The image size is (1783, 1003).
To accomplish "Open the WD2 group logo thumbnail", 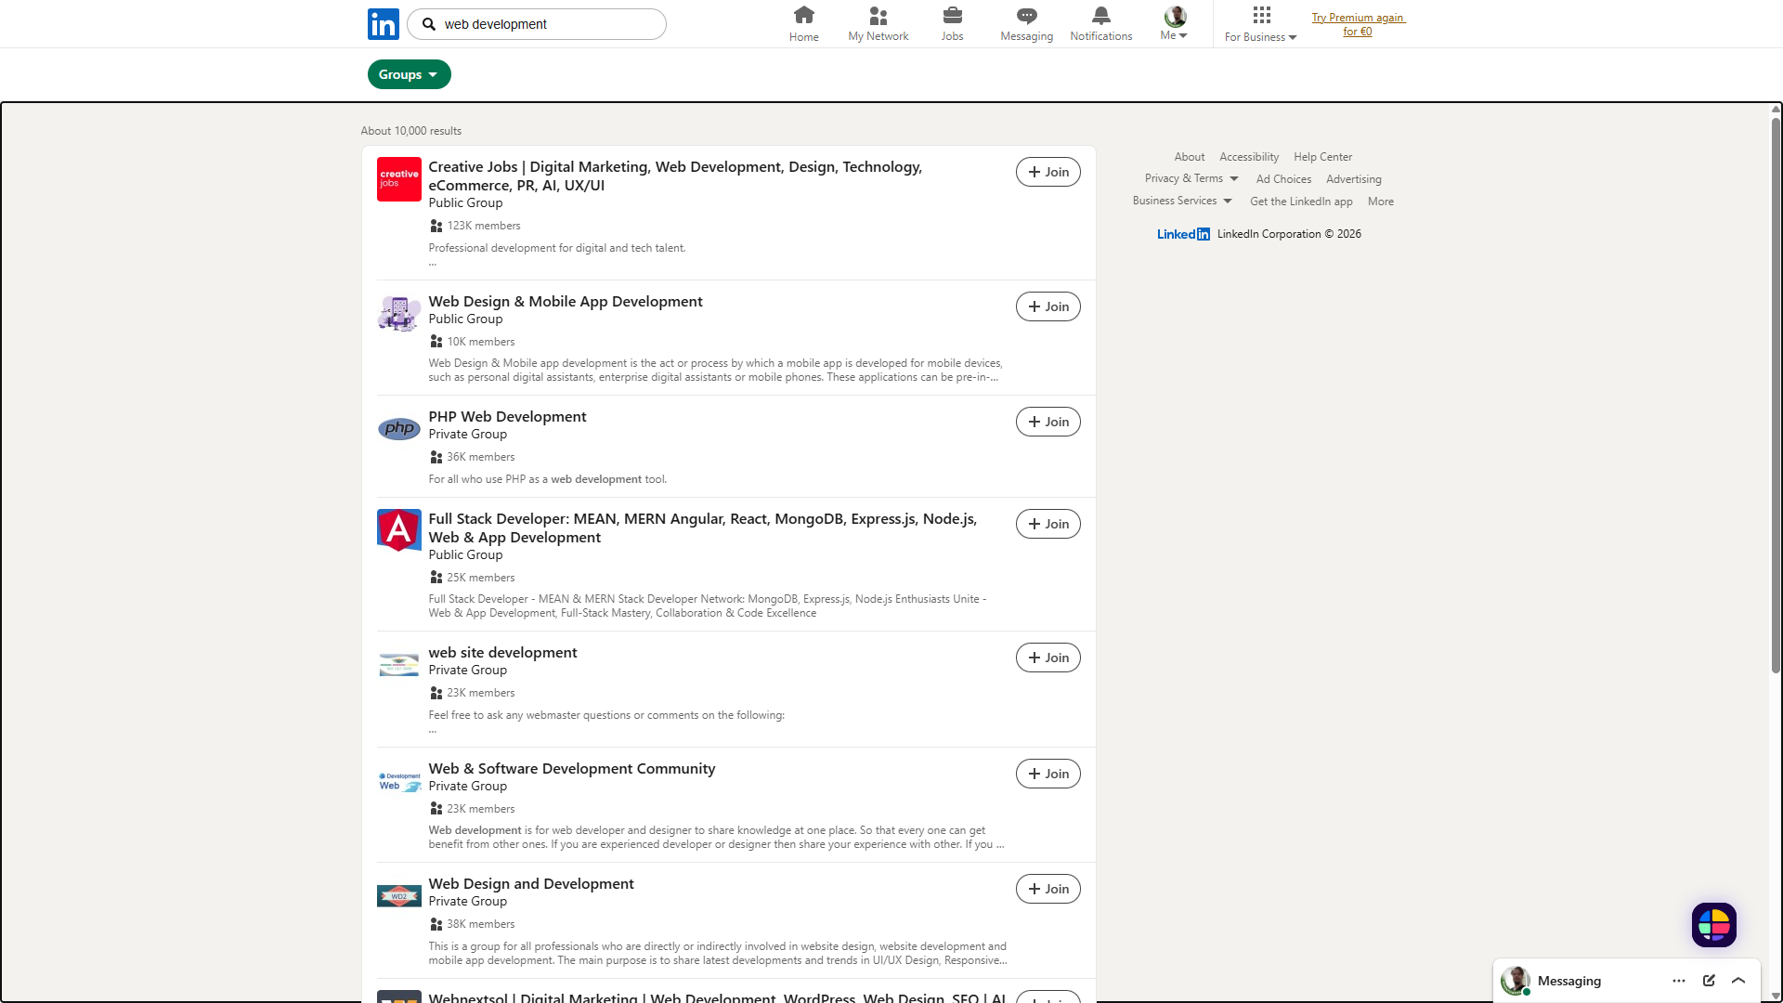I will point(399,896).
